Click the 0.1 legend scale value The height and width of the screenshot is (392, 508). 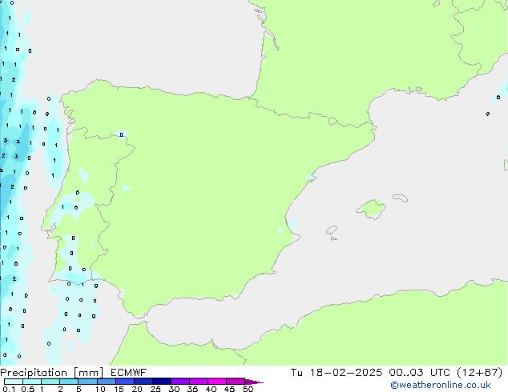(9, 389)
